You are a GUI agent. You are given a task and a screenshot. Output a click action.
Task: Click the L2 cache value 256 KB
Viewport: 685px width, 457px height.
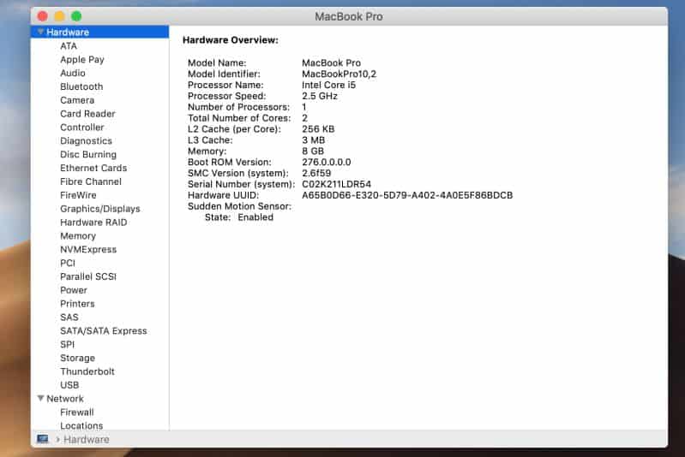pyautogui.click(x=318, y=128)
